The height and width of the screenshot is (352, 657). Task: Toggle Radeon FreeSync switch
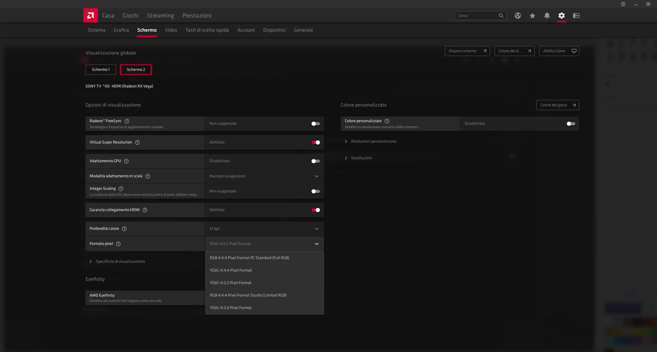(x=316, y=123)
